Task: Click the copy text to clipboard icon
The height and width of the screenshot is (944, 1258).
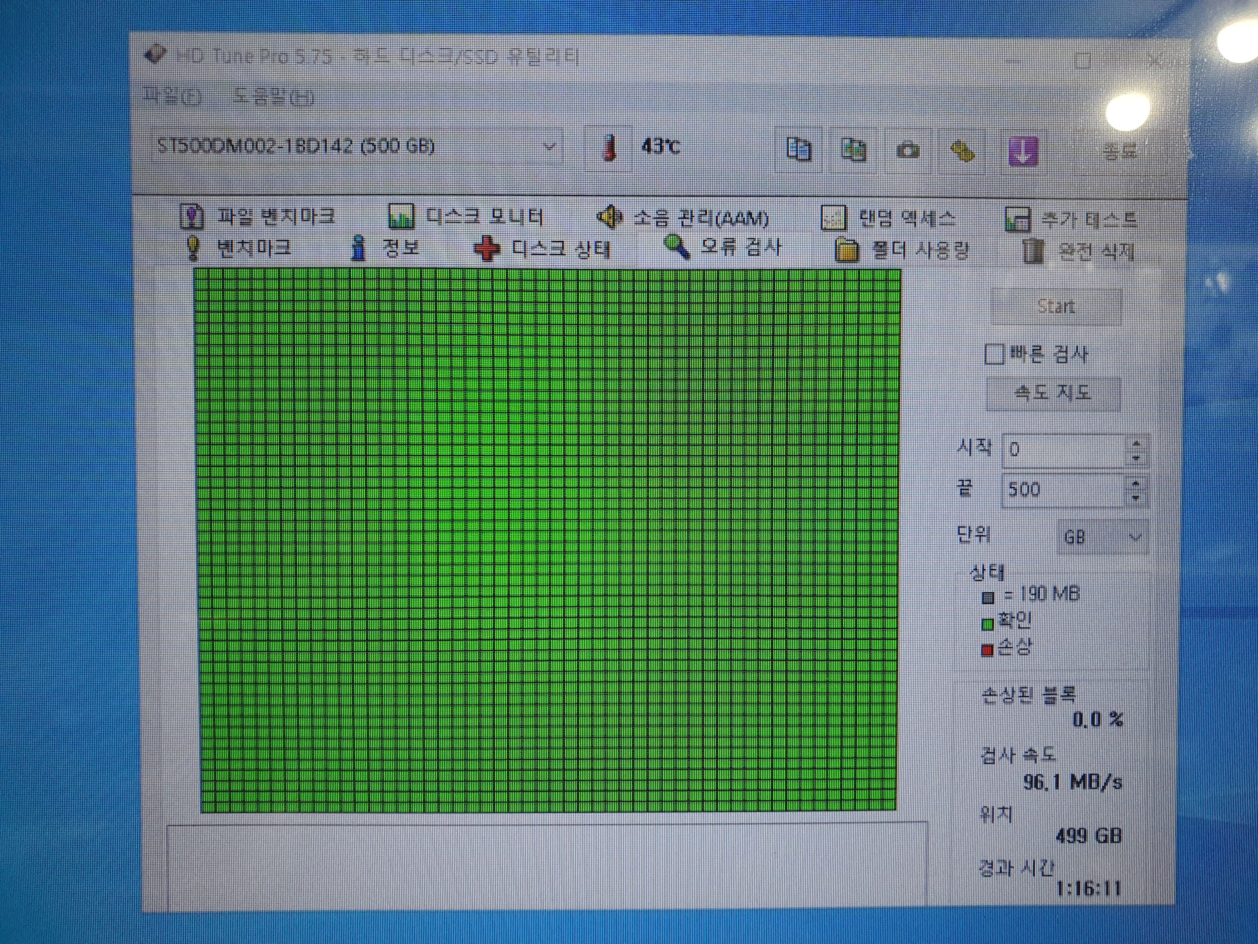Action: (x=799, y=149)
